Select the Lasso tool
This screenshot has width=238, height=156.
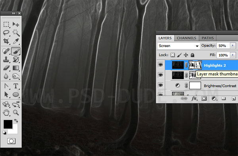click(6, 32)
